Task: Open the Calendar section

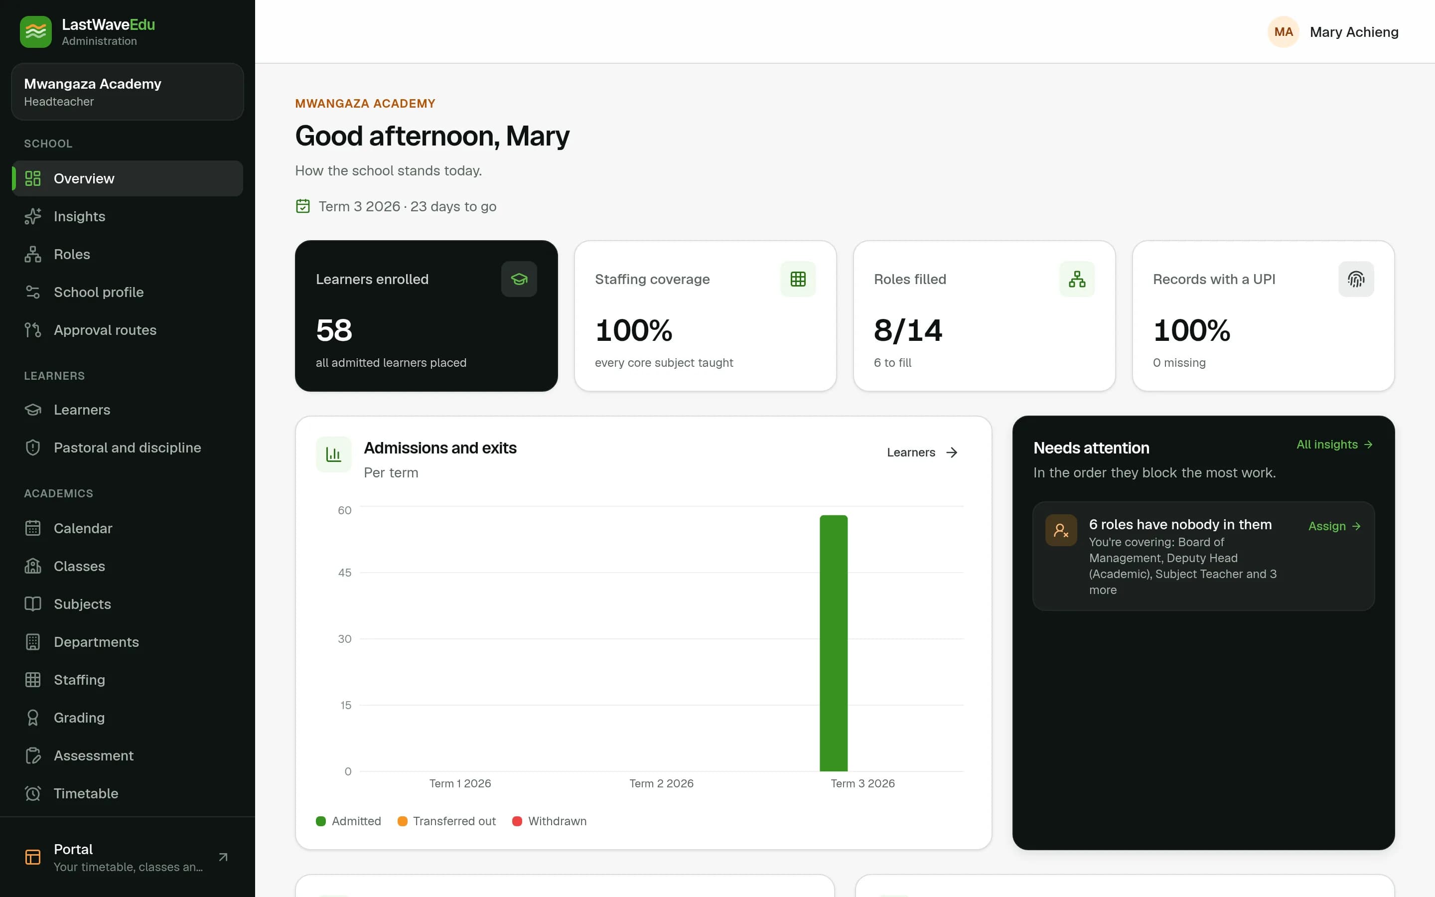Action: pyautogui.click(x=128, y=528)
